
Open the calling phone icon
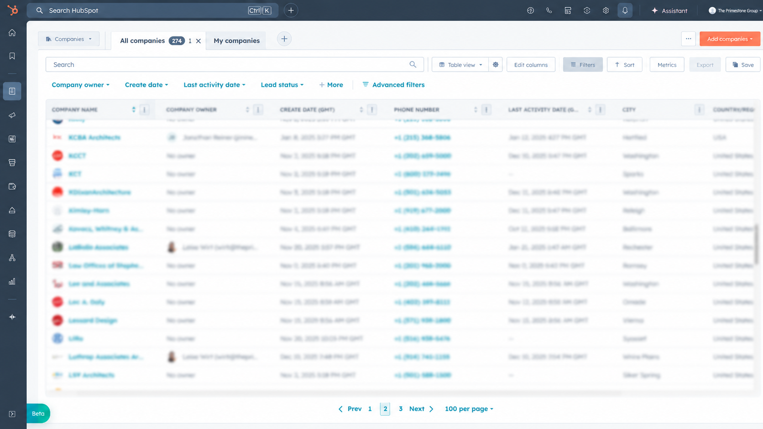(x=549, y=10)
